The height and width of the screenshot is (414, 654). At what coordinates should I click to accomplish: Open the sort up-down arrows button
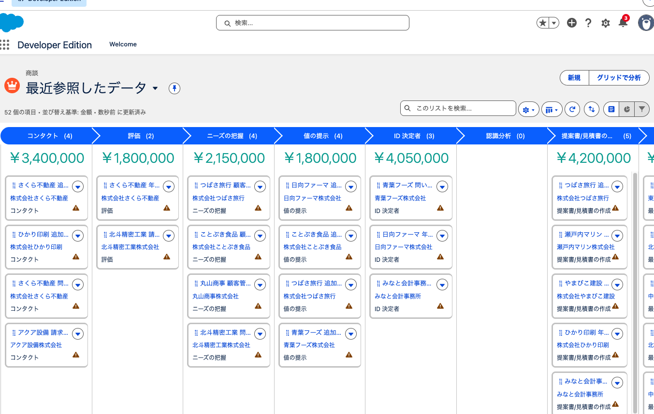coord(592,110)
